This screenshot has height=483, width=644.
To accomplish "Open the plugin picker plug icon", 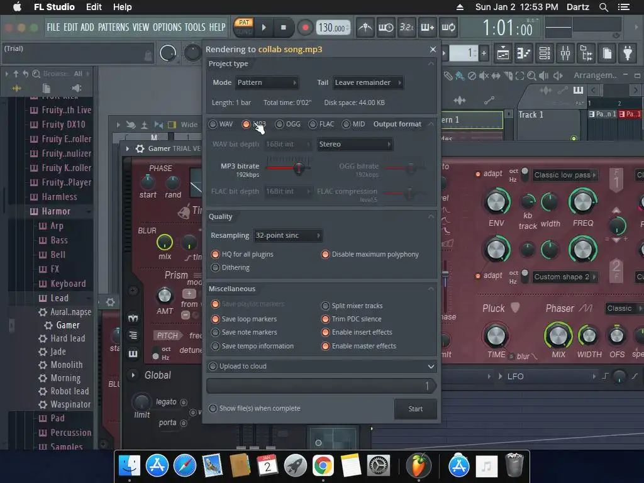I will point(628,53).
